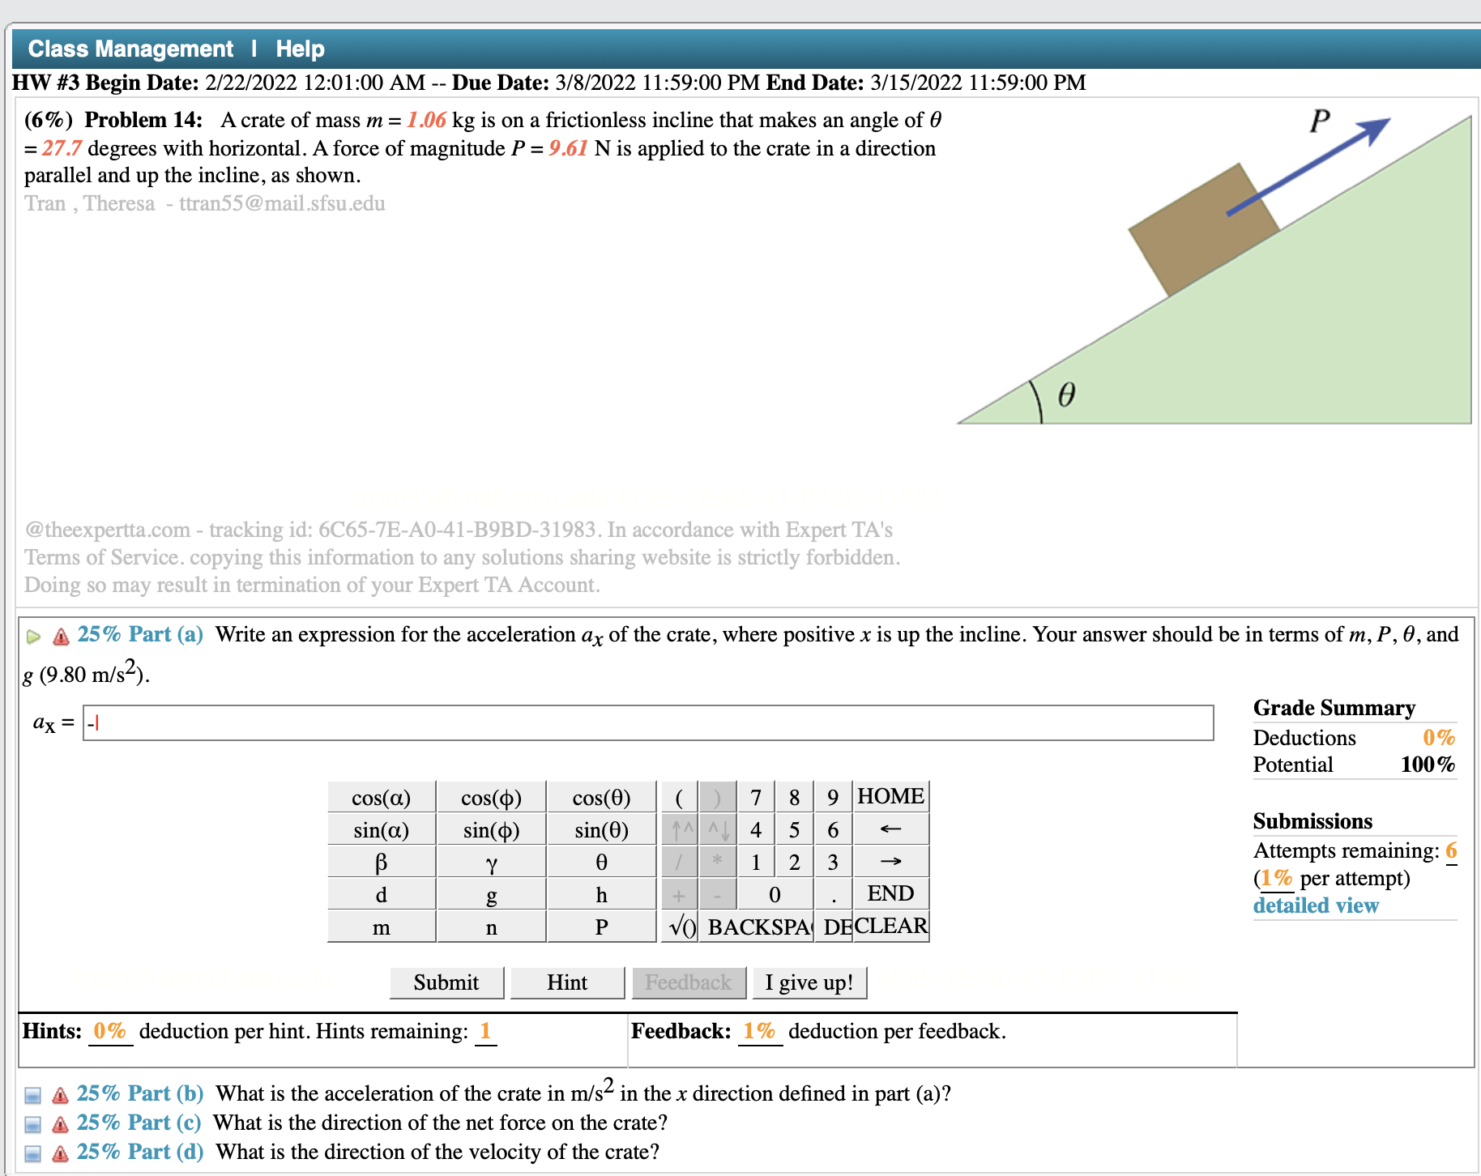The image size is (1481, 1176).
Task: Open the Class Management menu
Action: [x=130, y=48]
